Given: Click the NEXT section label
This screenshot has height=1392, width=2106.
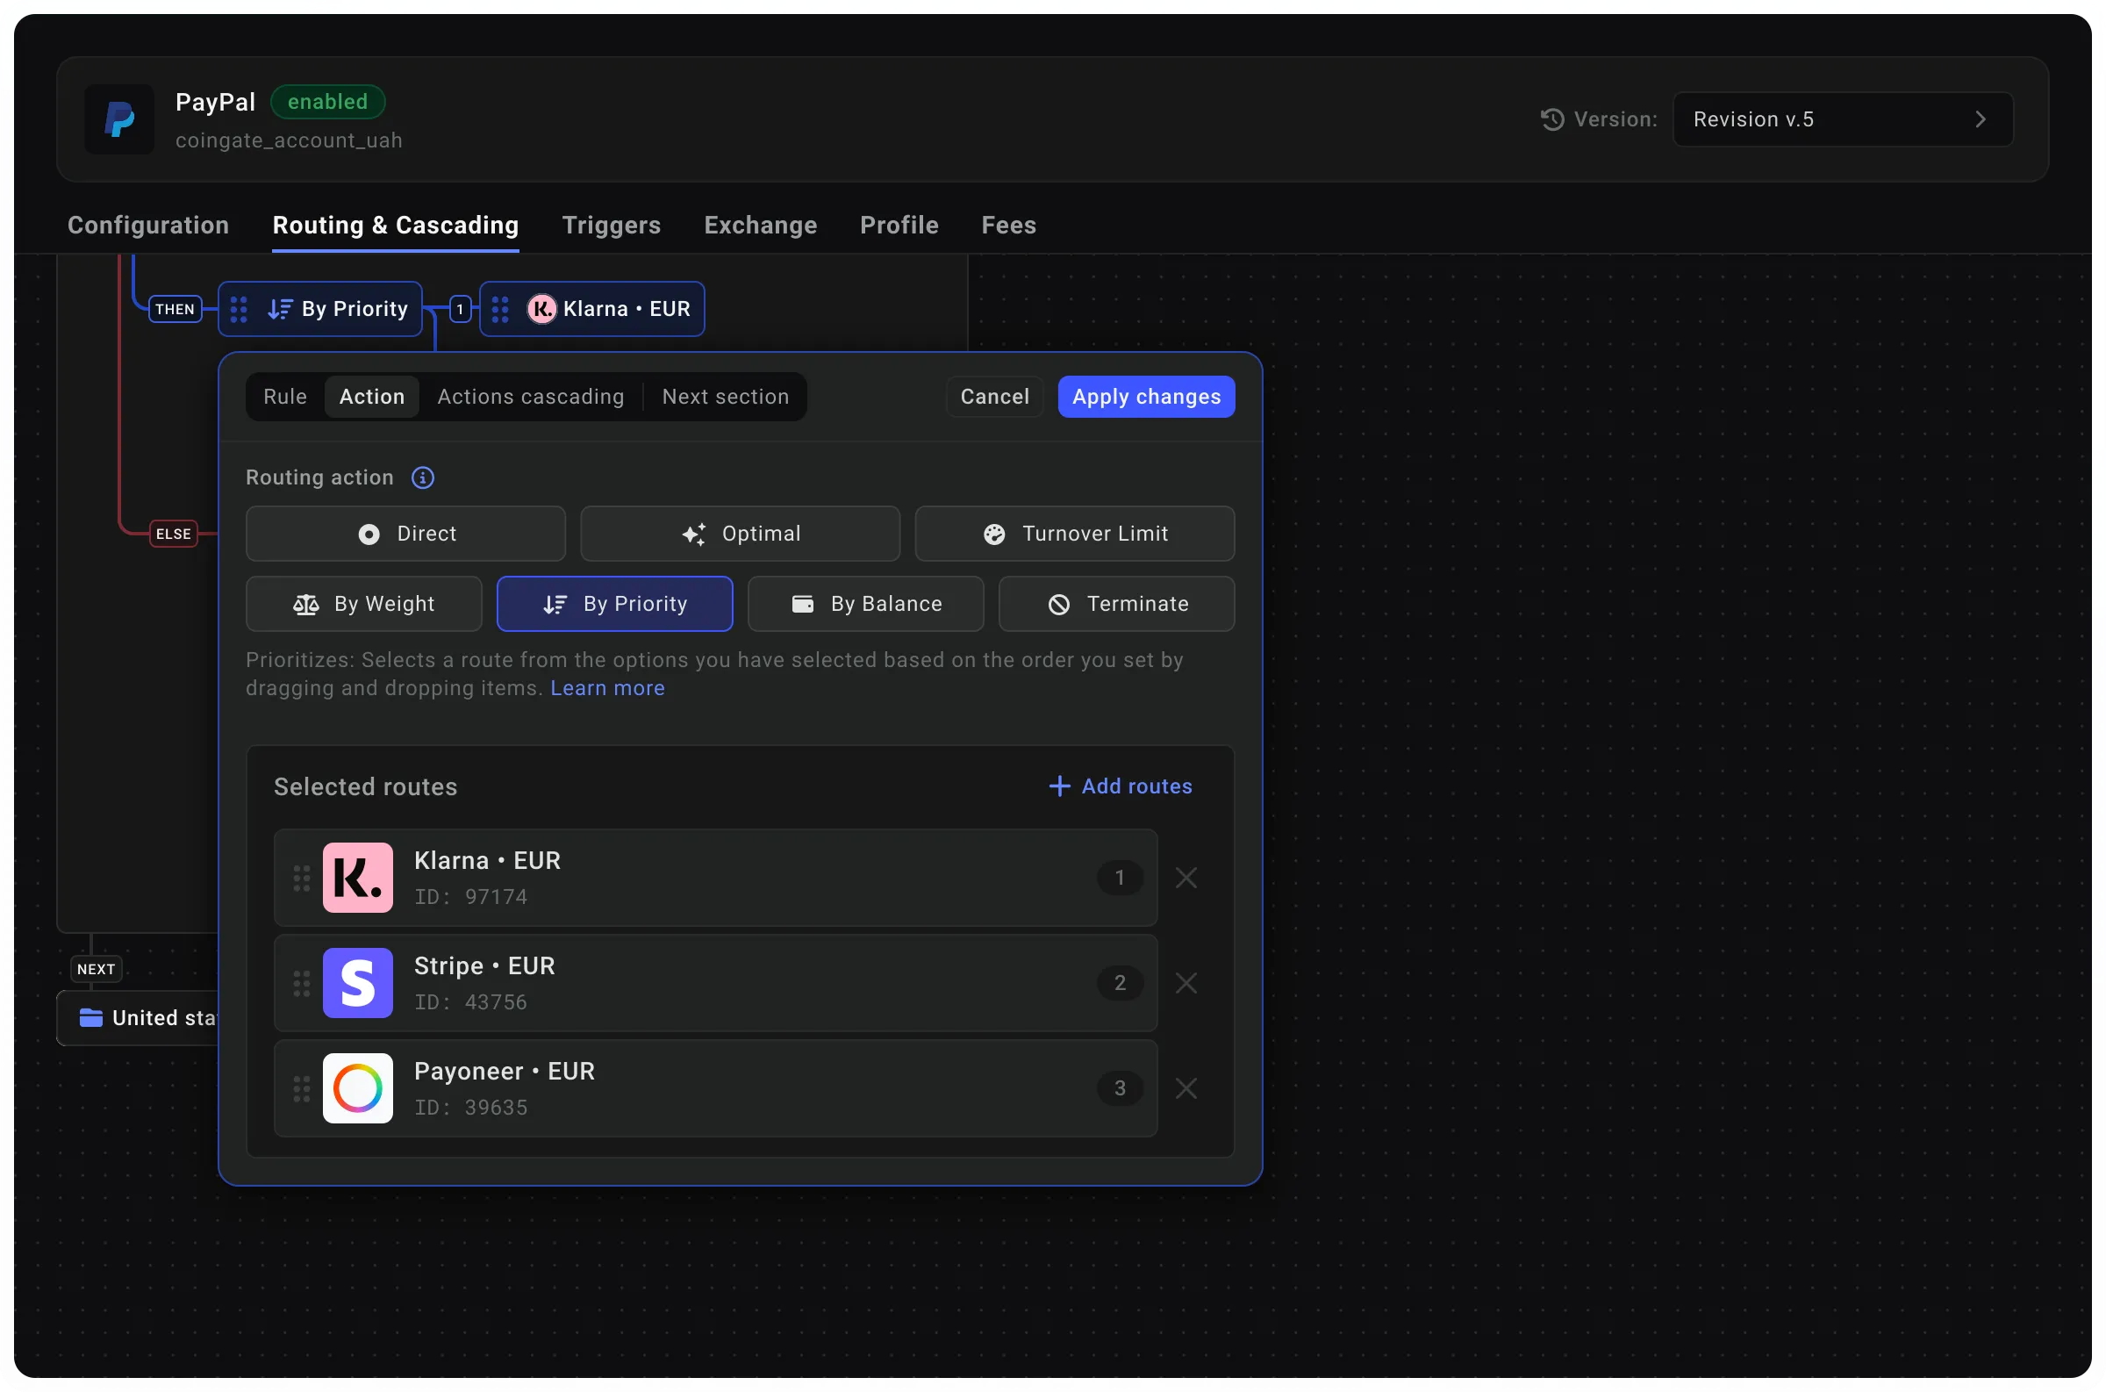Looking at the screenshot, I should click(96, 970).
